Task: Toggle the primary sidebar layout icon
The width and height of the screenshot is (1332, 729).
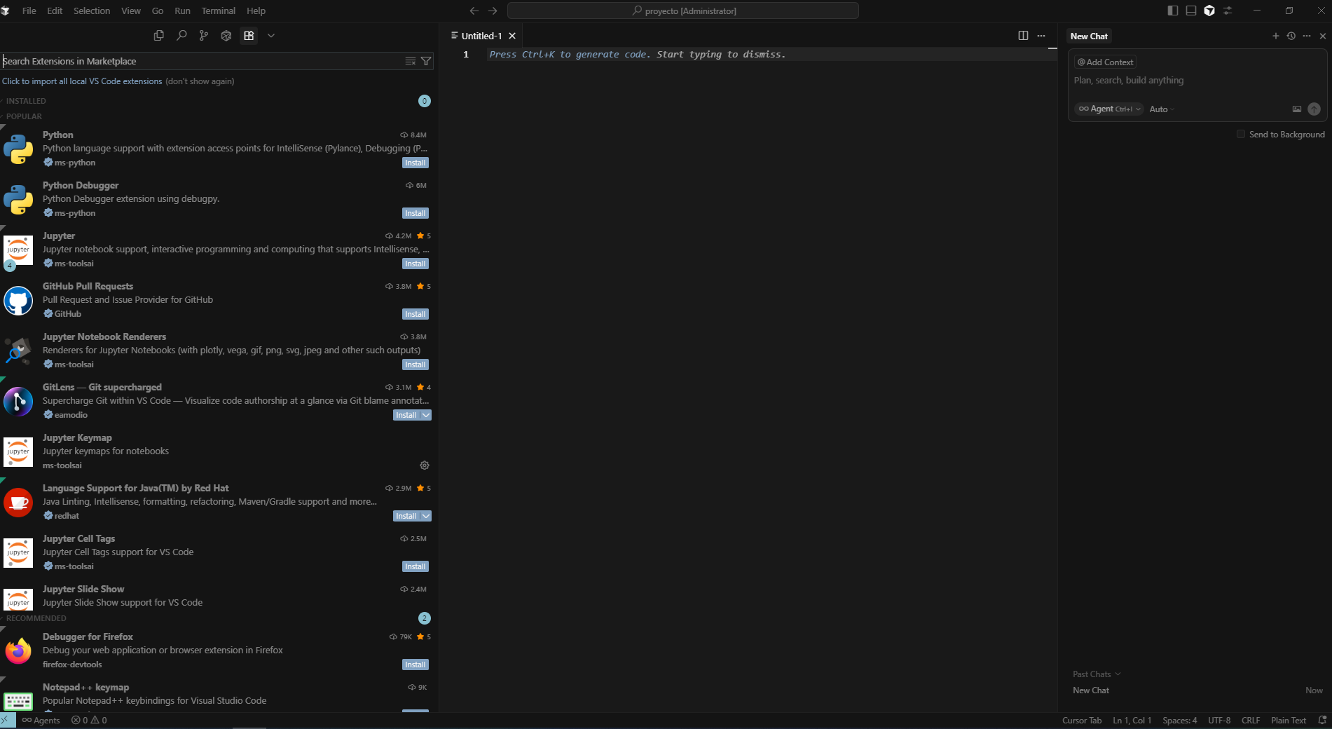Action: point(1173,11)
